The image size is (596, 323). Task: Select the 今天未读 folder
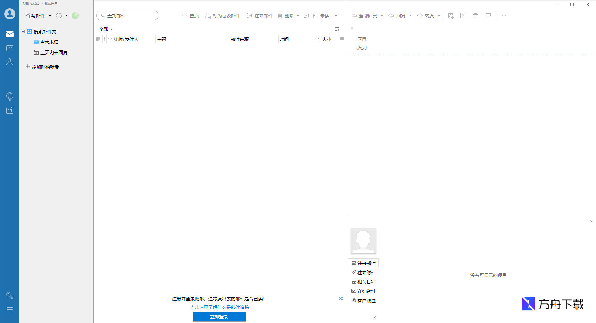pyautogui.click(x=49, y=42)
